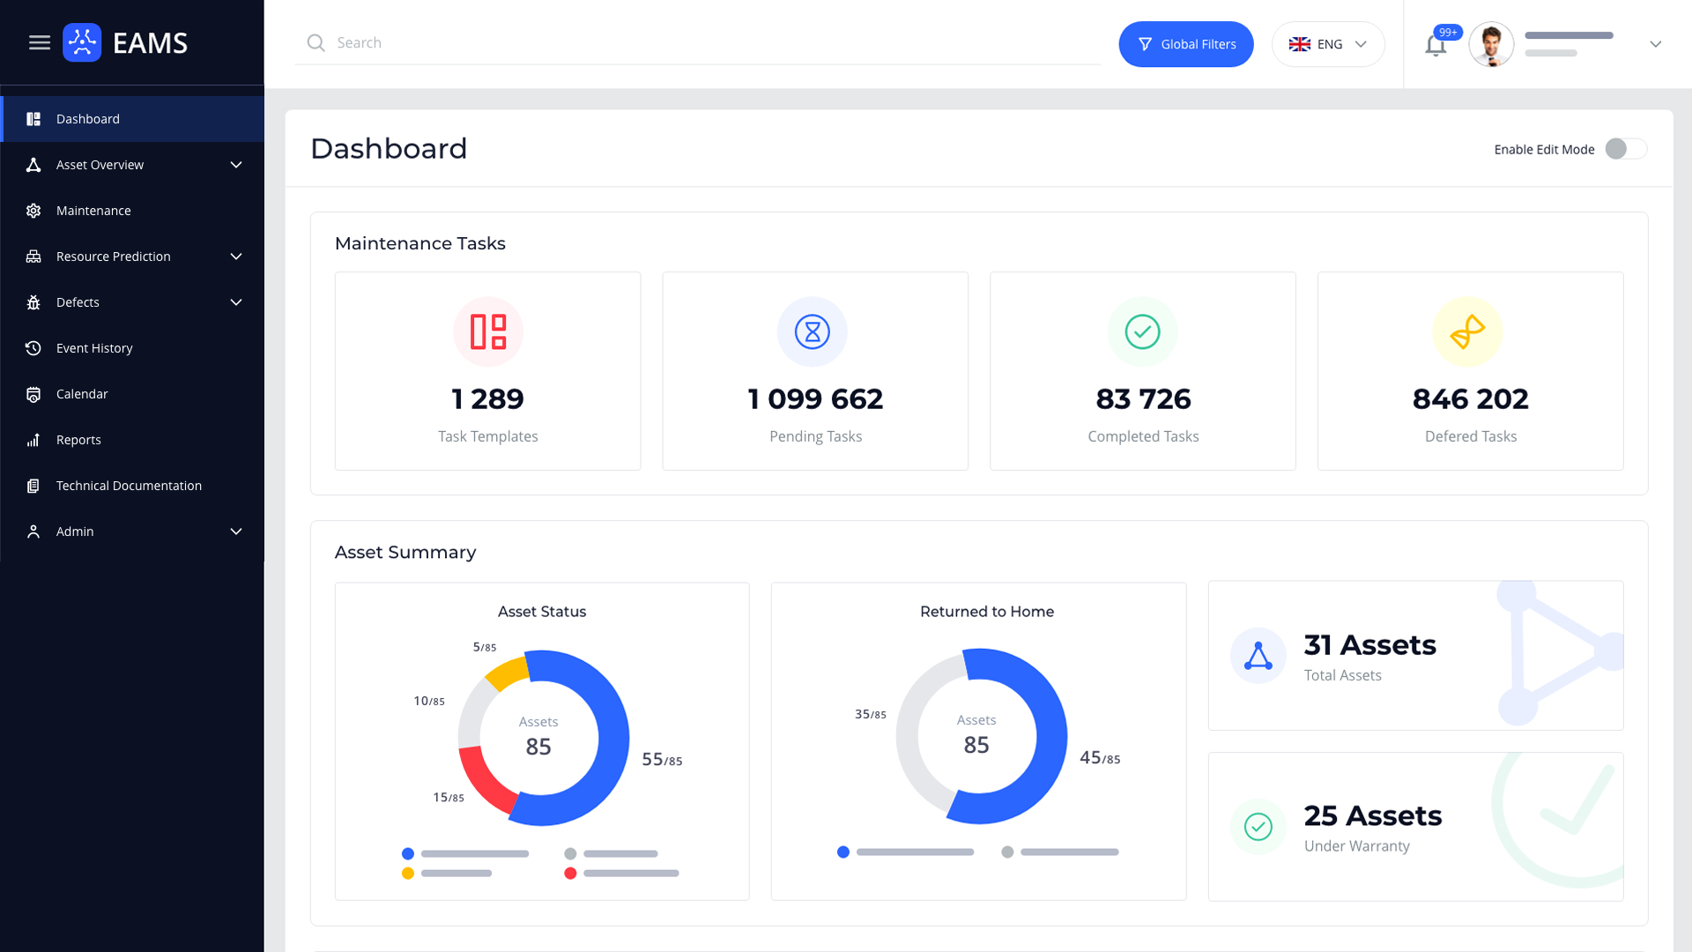The width and height of the screenshot is (1692, 952).
Task: Open the Reports menu item
Action: 133,440
